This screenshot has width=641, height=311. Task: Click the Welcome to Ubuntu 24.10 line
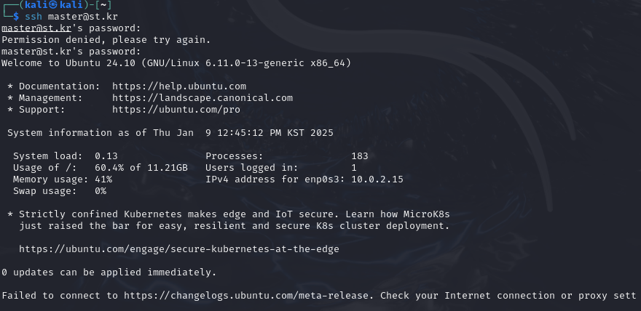pyautogui.click(x=176, y=63)
